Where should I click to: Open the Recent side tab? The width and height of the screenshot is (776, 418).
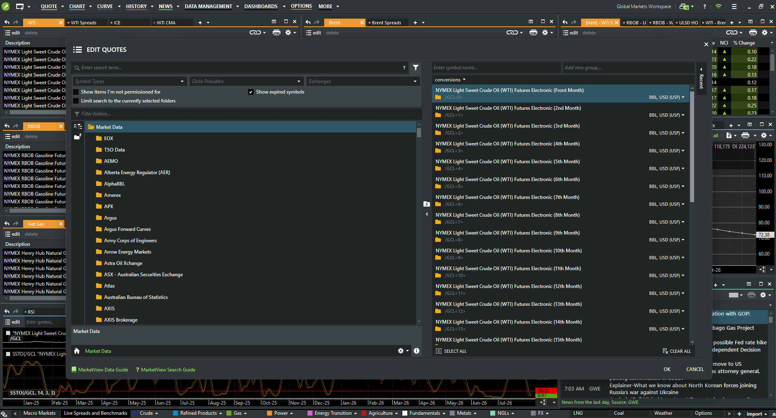[x=701, y=79]
